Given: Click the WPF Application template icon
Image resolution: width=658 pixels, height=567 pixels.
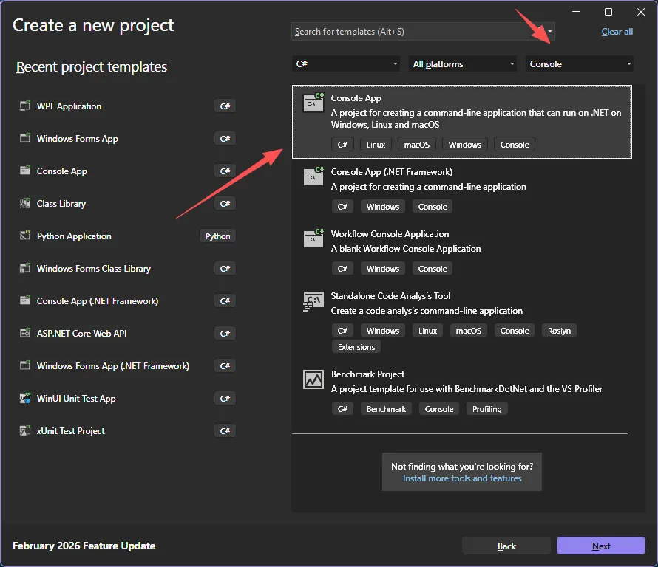Looking at the screenshot, I should (x=25, y=106).
